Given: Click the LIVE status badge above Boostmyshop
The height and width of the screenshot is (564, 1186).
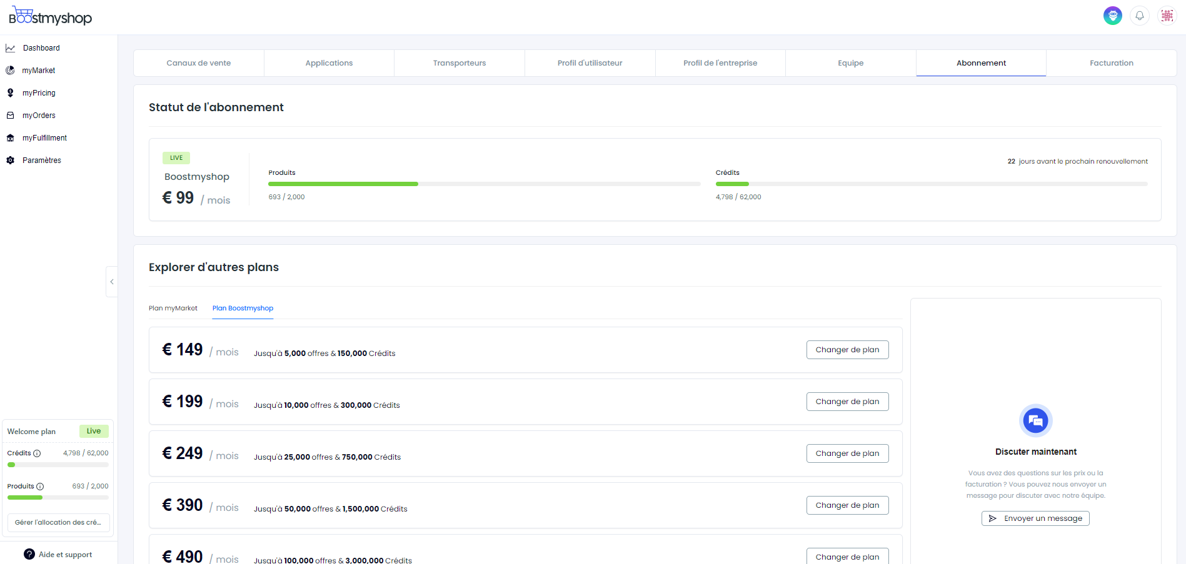Looking at the screenshot, I should 176,158.
